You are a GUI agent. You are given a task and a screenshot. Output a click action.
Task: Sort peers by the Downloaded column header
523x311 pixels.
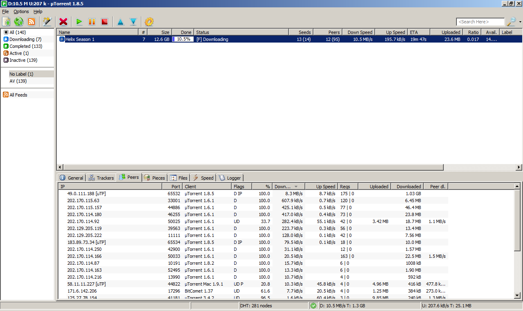[407, 187]
